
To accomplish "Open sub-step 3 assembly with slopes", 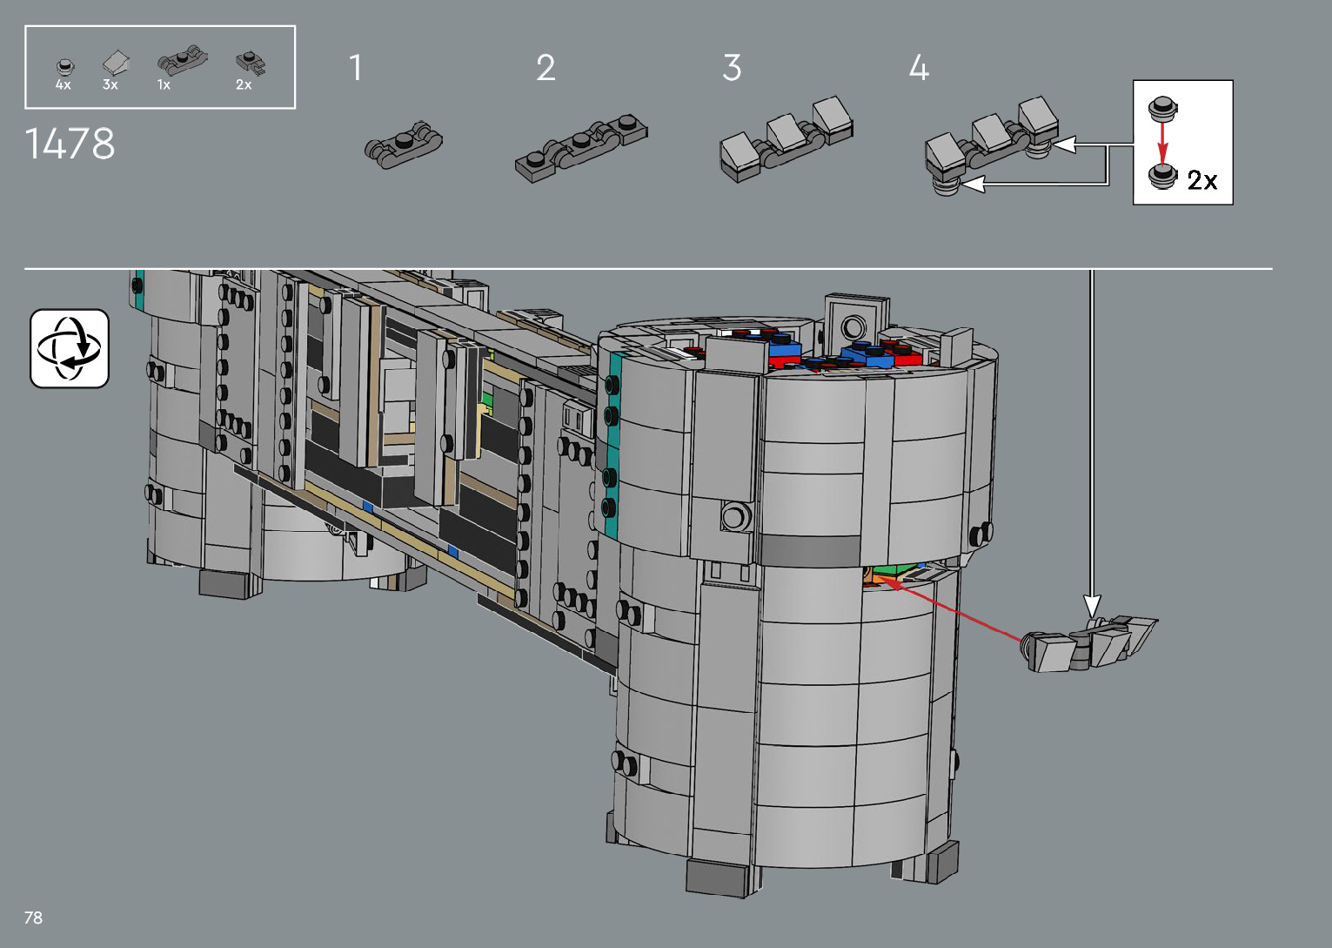I will 786,139.
